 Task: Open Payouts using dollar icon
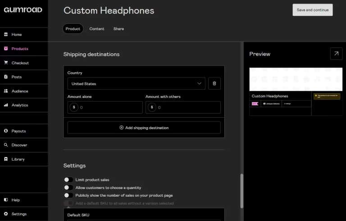coord(6,131)
